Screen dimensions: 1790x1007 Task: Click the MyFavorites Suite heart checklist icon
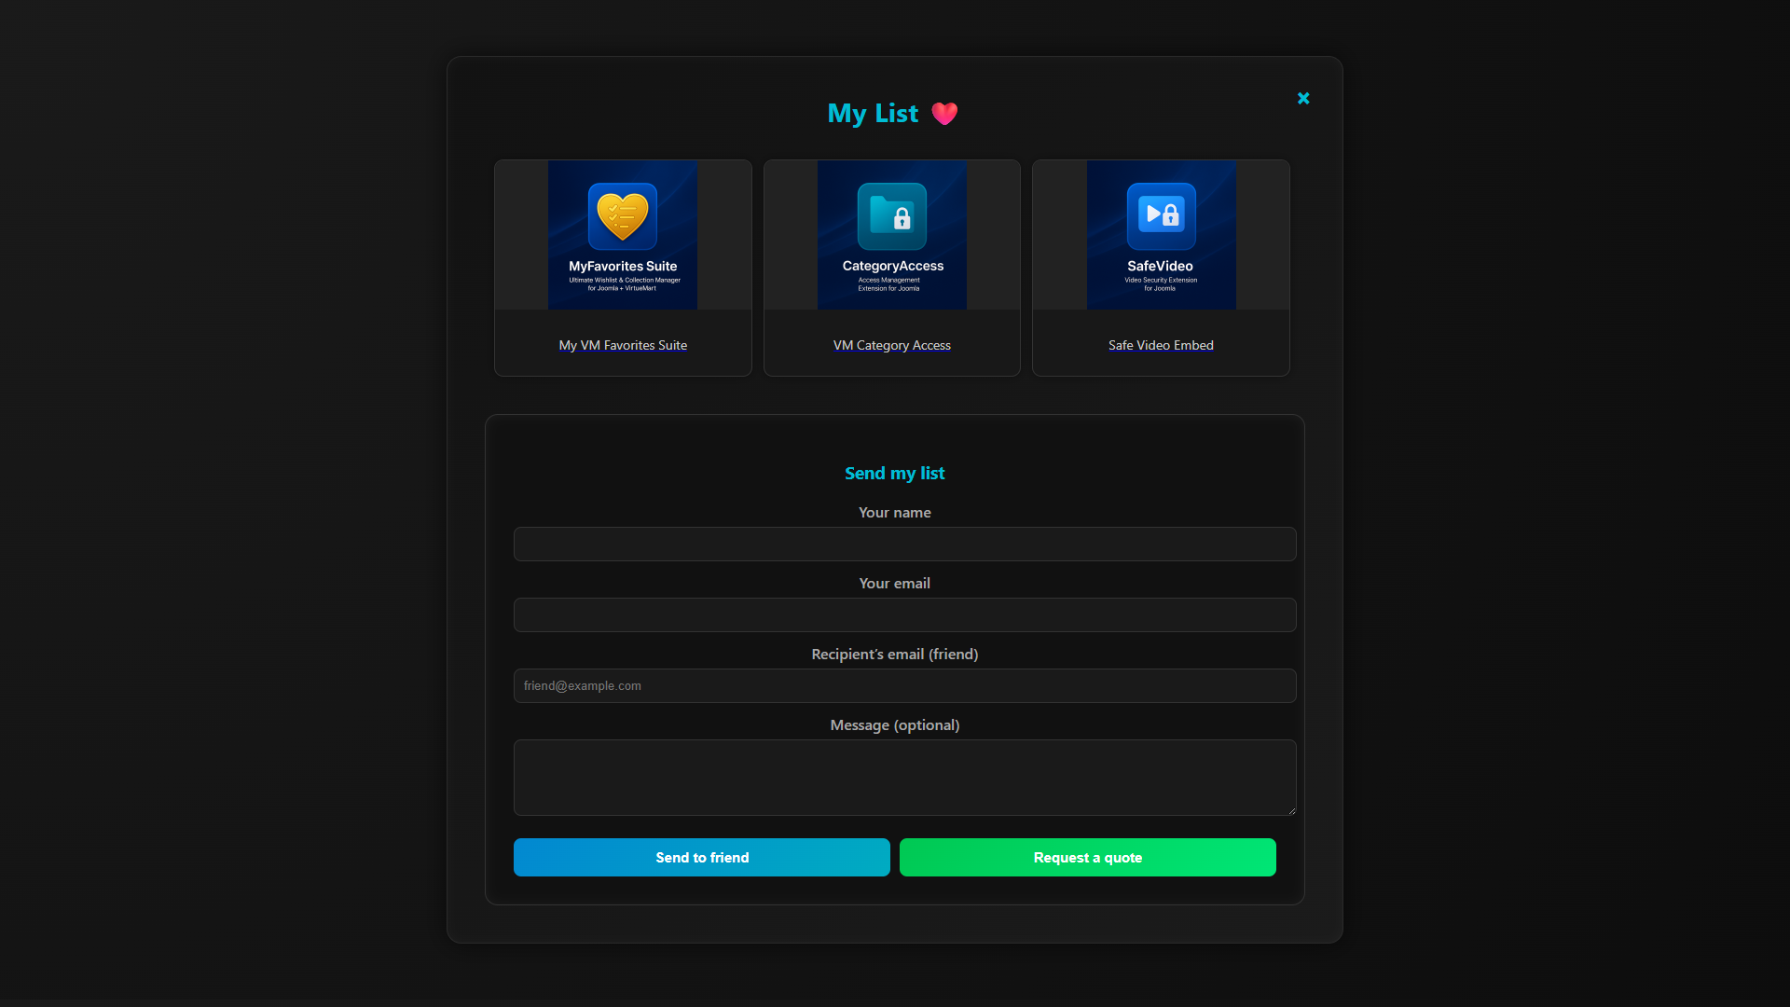[x=622, y=216]
